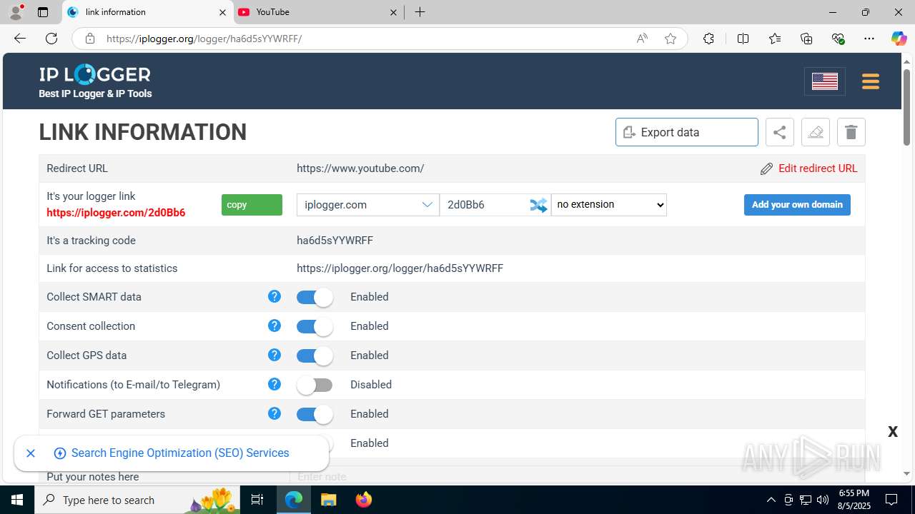Click the Export data button
Screen dimensions: 915x514
coord(687,132)
